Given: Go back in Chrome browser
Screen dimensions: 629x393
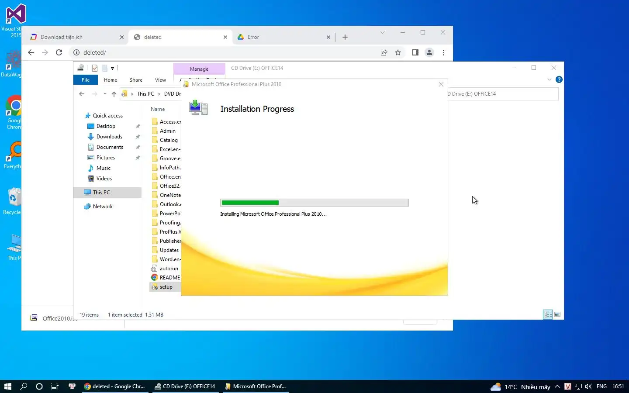Looking at the screenshot, I should click(x=31, y=52).
